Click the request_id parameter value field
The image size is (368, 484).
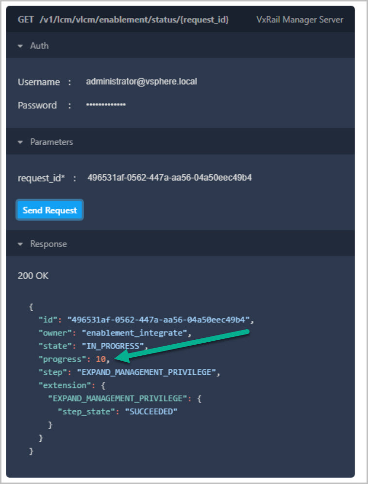point(169,178)
